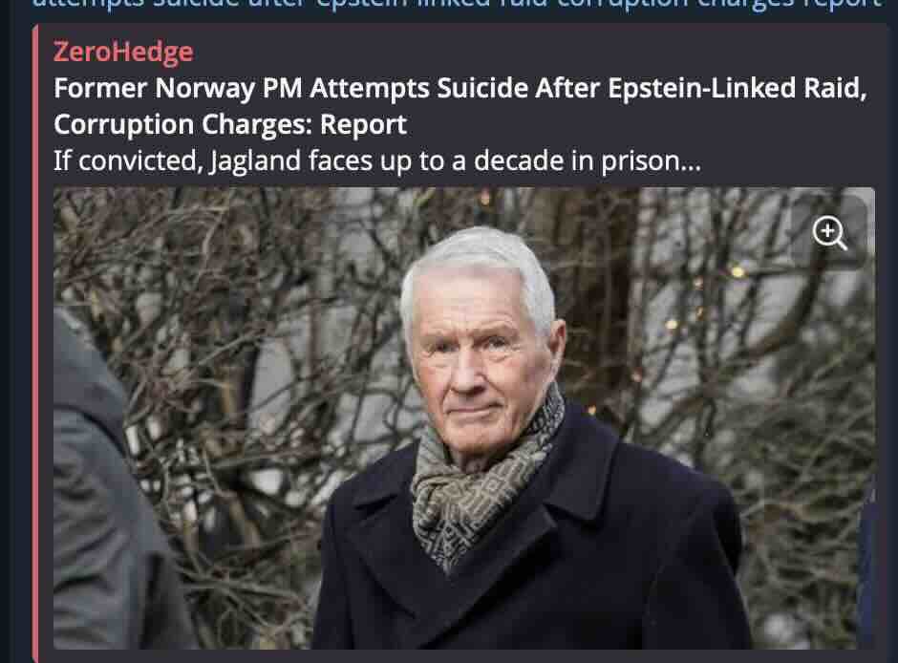The image size is (898, 663).
Task: Open the article preview photo thumbnail
Action: tap(464, 417)
